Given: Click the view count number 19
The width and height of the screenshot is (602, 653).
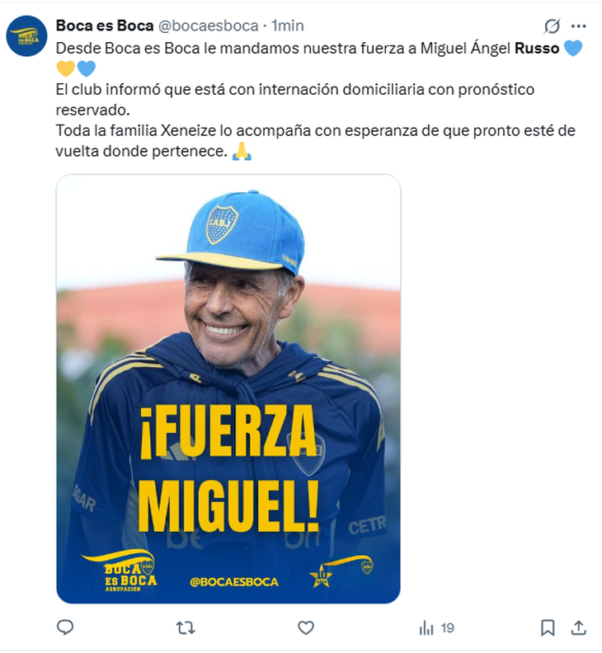Looking at the screenshot, I should (x=448, y=628).
